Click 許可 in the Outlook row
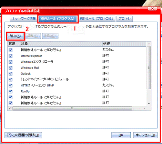 click(x=105, y=73)
